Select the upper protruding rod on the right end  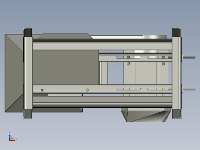189,57
